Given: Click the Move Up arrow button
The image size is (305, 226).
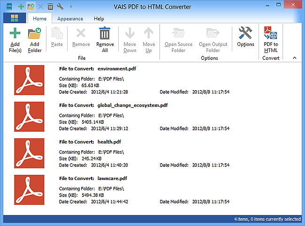Looking at the screenshot, I should pos(149,40).
